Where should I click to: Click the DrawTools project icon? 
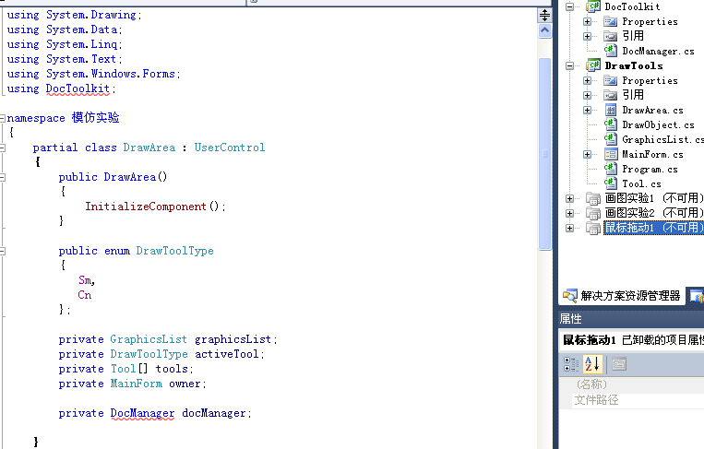(593, 65)
